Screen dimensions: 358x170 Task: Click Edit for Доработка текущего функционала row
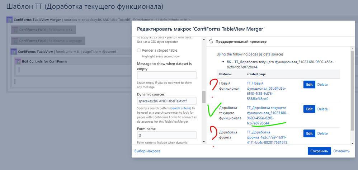309,109
